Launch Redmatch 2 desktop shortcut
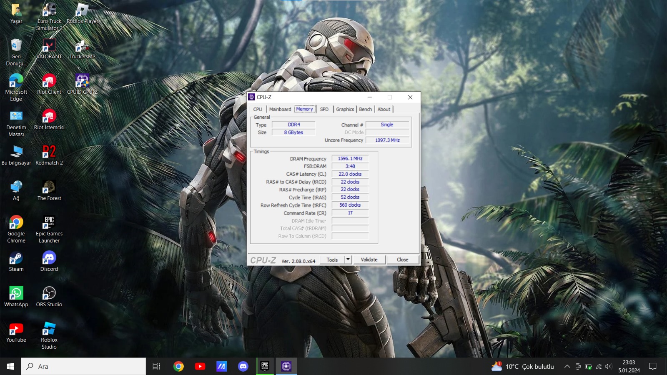Image resolution: width=667 pixels, height=375 pixels. point(49,155)
